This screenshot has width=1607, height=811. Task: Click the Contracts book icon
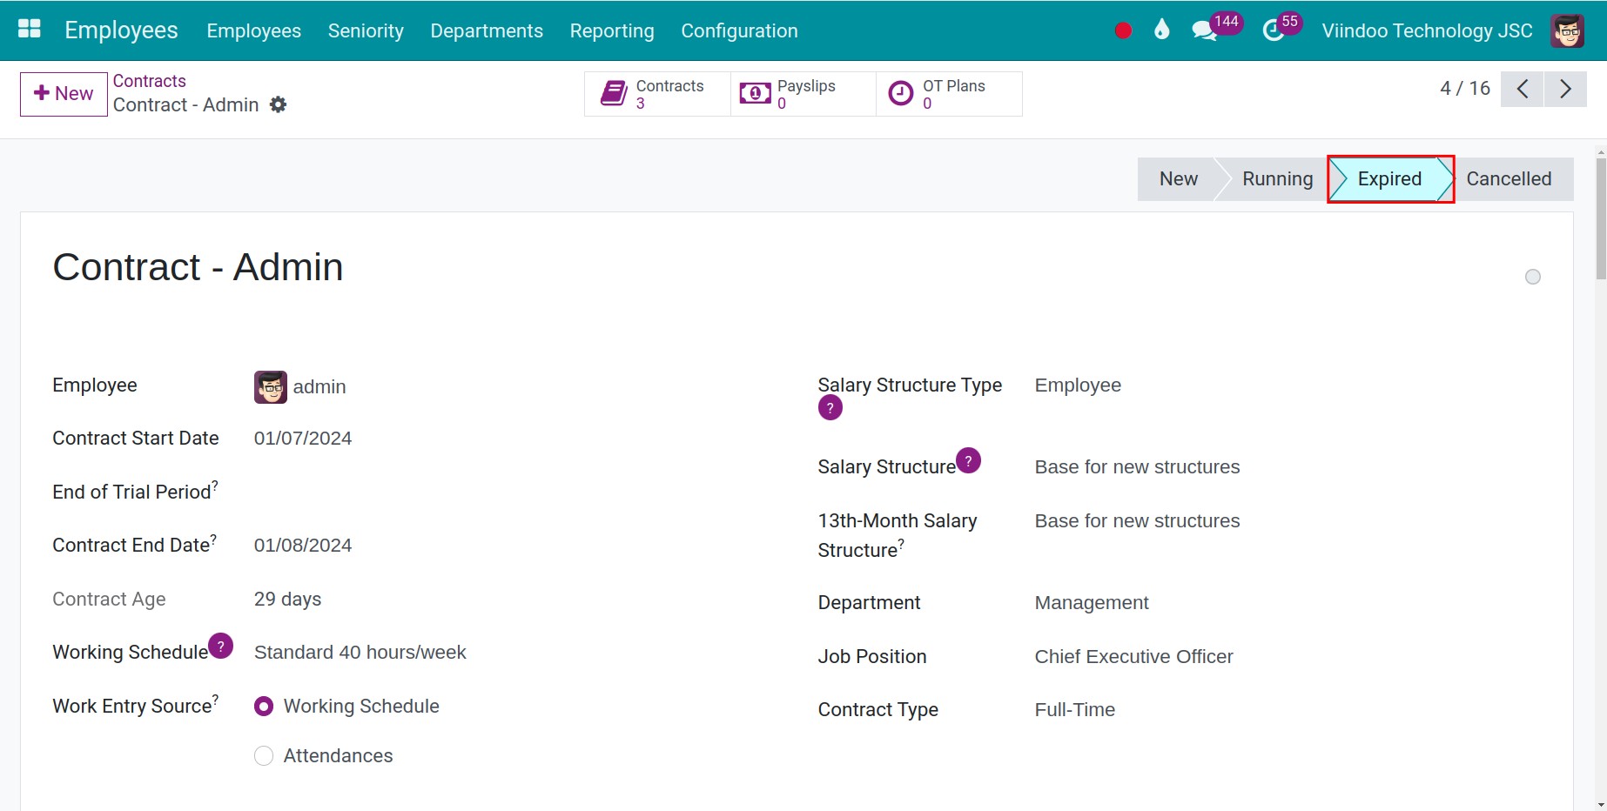coord(614,93)
